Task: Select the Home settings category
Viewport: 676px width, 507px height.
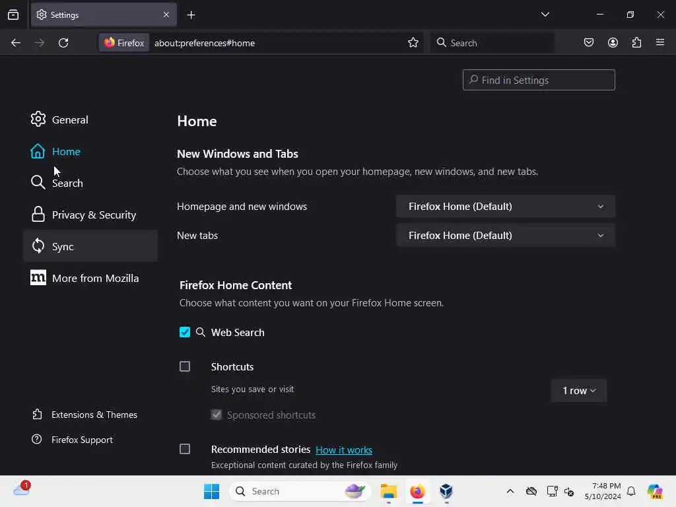Action: (90, 151)
